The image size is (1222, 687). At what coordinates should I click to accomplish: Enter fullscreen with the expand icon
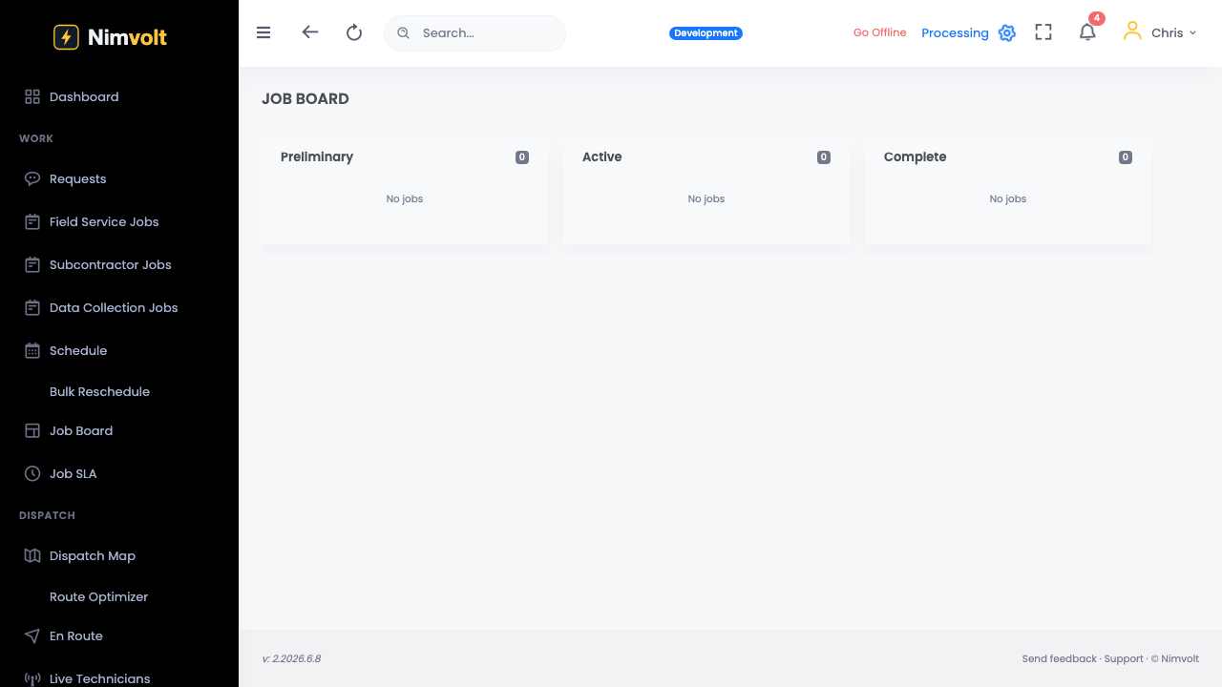click(x=1043, y=32)
